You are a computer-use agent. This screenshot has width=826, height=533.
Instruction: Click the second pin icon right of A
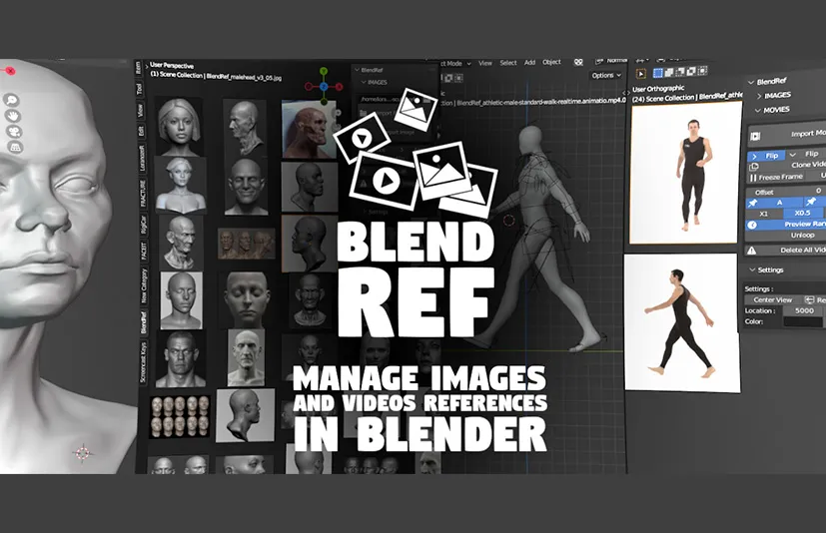pos(811,202)
